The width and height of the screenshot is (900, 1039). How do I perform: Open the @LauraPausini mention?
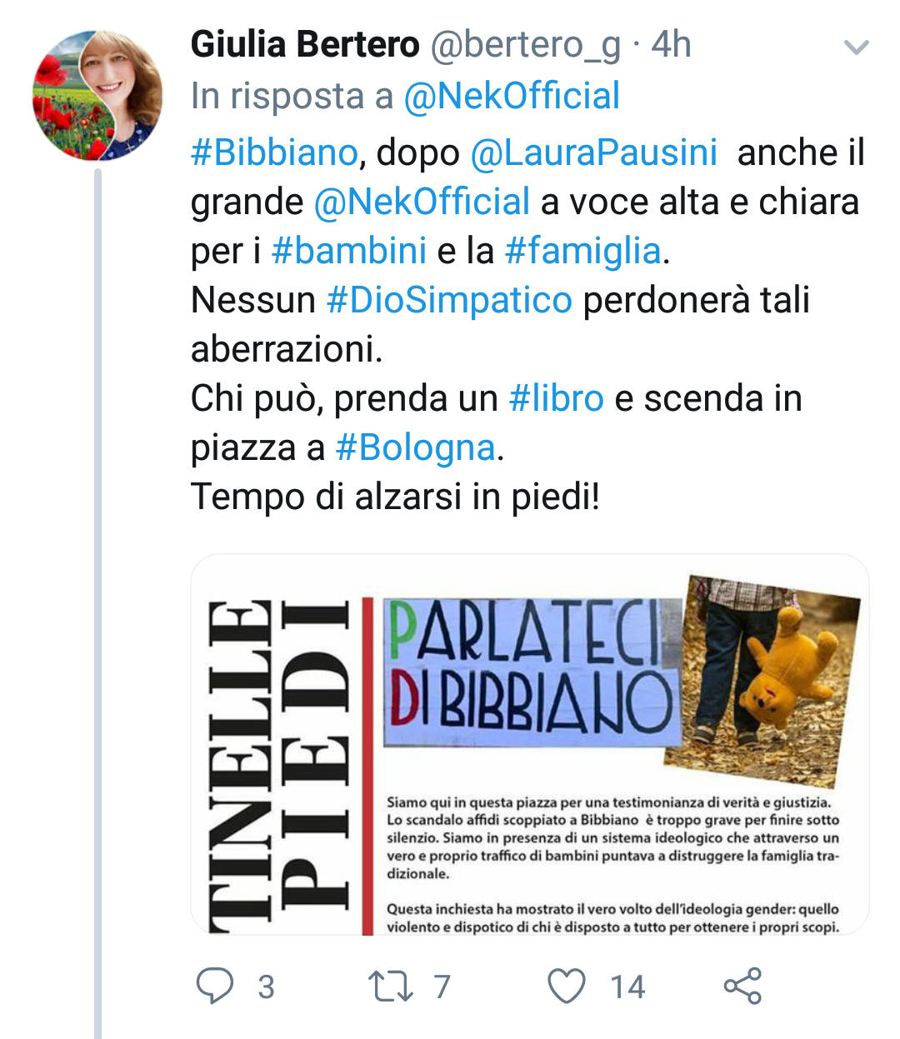[x=593, y=152]
